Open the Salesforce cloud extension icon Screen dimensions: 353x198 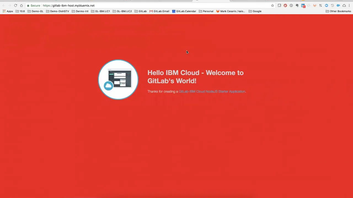338,5
